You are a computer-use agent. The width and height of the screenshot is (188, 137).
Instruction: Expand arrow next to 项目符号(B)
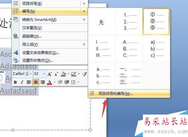[84, 3]
